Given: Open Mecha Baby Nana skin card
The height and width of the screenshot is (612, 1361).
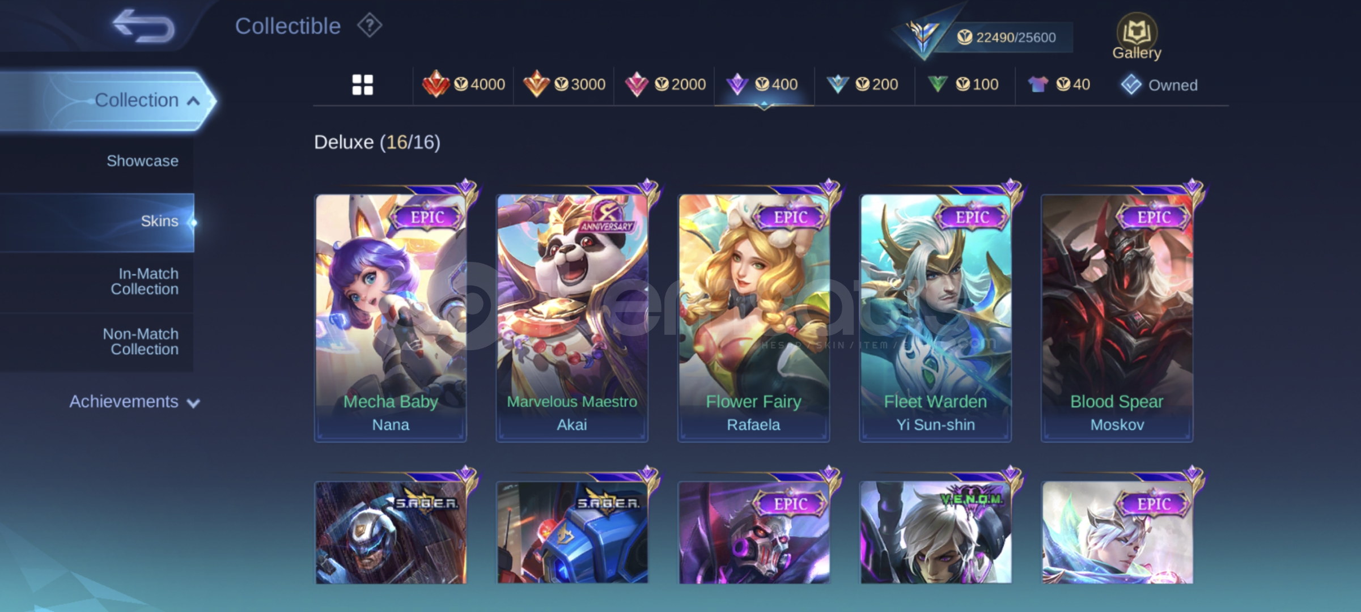Looking at the screenshot, I should (x=391, y=317).
